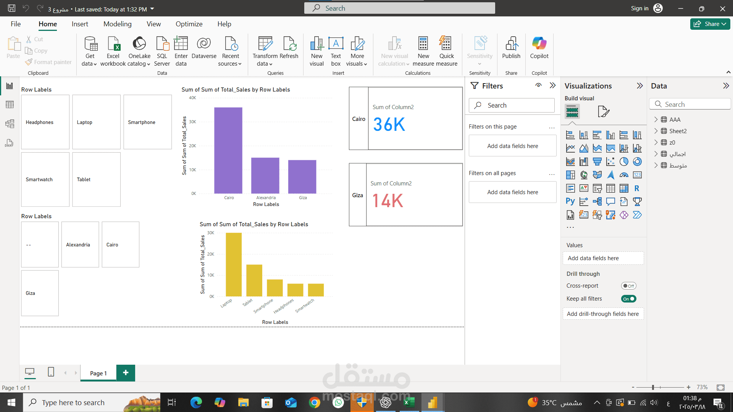This screenshot has height=412, width=733.
Task: Add a new report page
Action: click(x=126, y=373)
